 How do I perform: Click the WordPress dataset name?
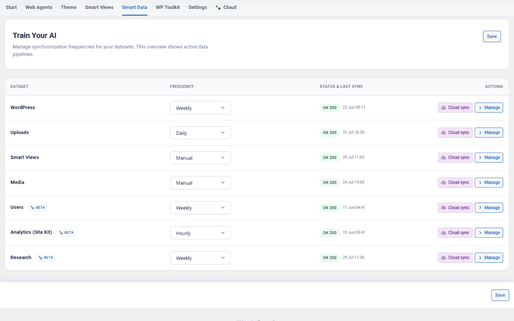click(x=23, y=107)
